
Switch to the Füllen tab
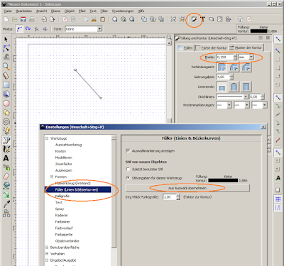click(185, 48)
